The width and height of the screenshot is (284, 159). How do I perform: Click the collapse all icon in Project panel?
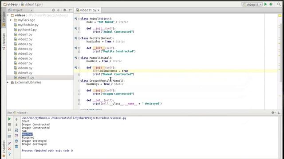pyautogui.click(x=58, y=10)
